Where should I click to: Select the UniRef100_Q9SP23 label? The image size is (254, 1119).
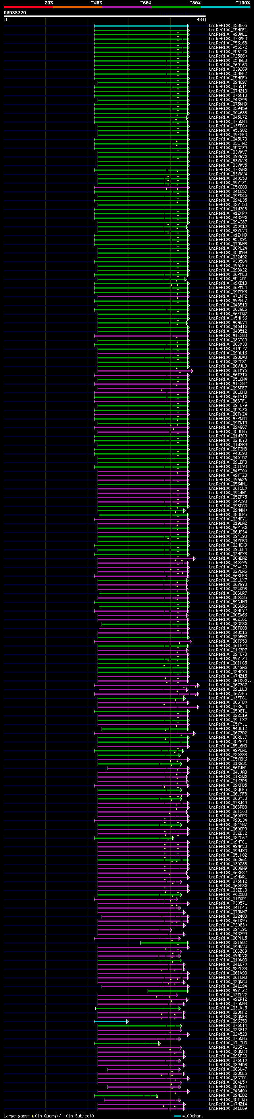pyautogui.click(x=228, y=1056)
